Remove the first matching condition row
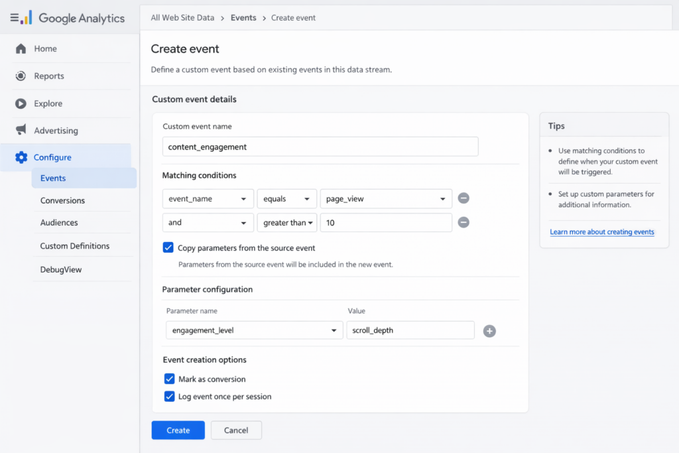 (463, 198)
